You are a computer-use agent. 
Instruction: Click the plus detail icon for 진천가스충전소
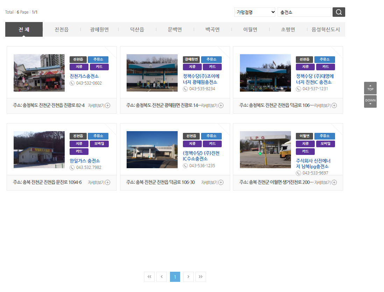107,105
